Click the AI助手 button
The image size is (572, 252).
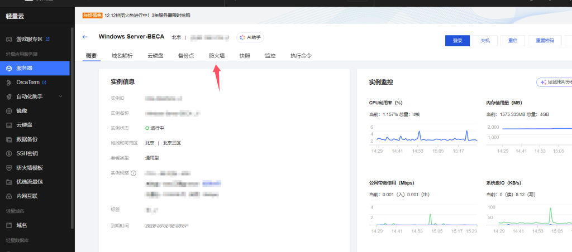[x=250, y=37]
